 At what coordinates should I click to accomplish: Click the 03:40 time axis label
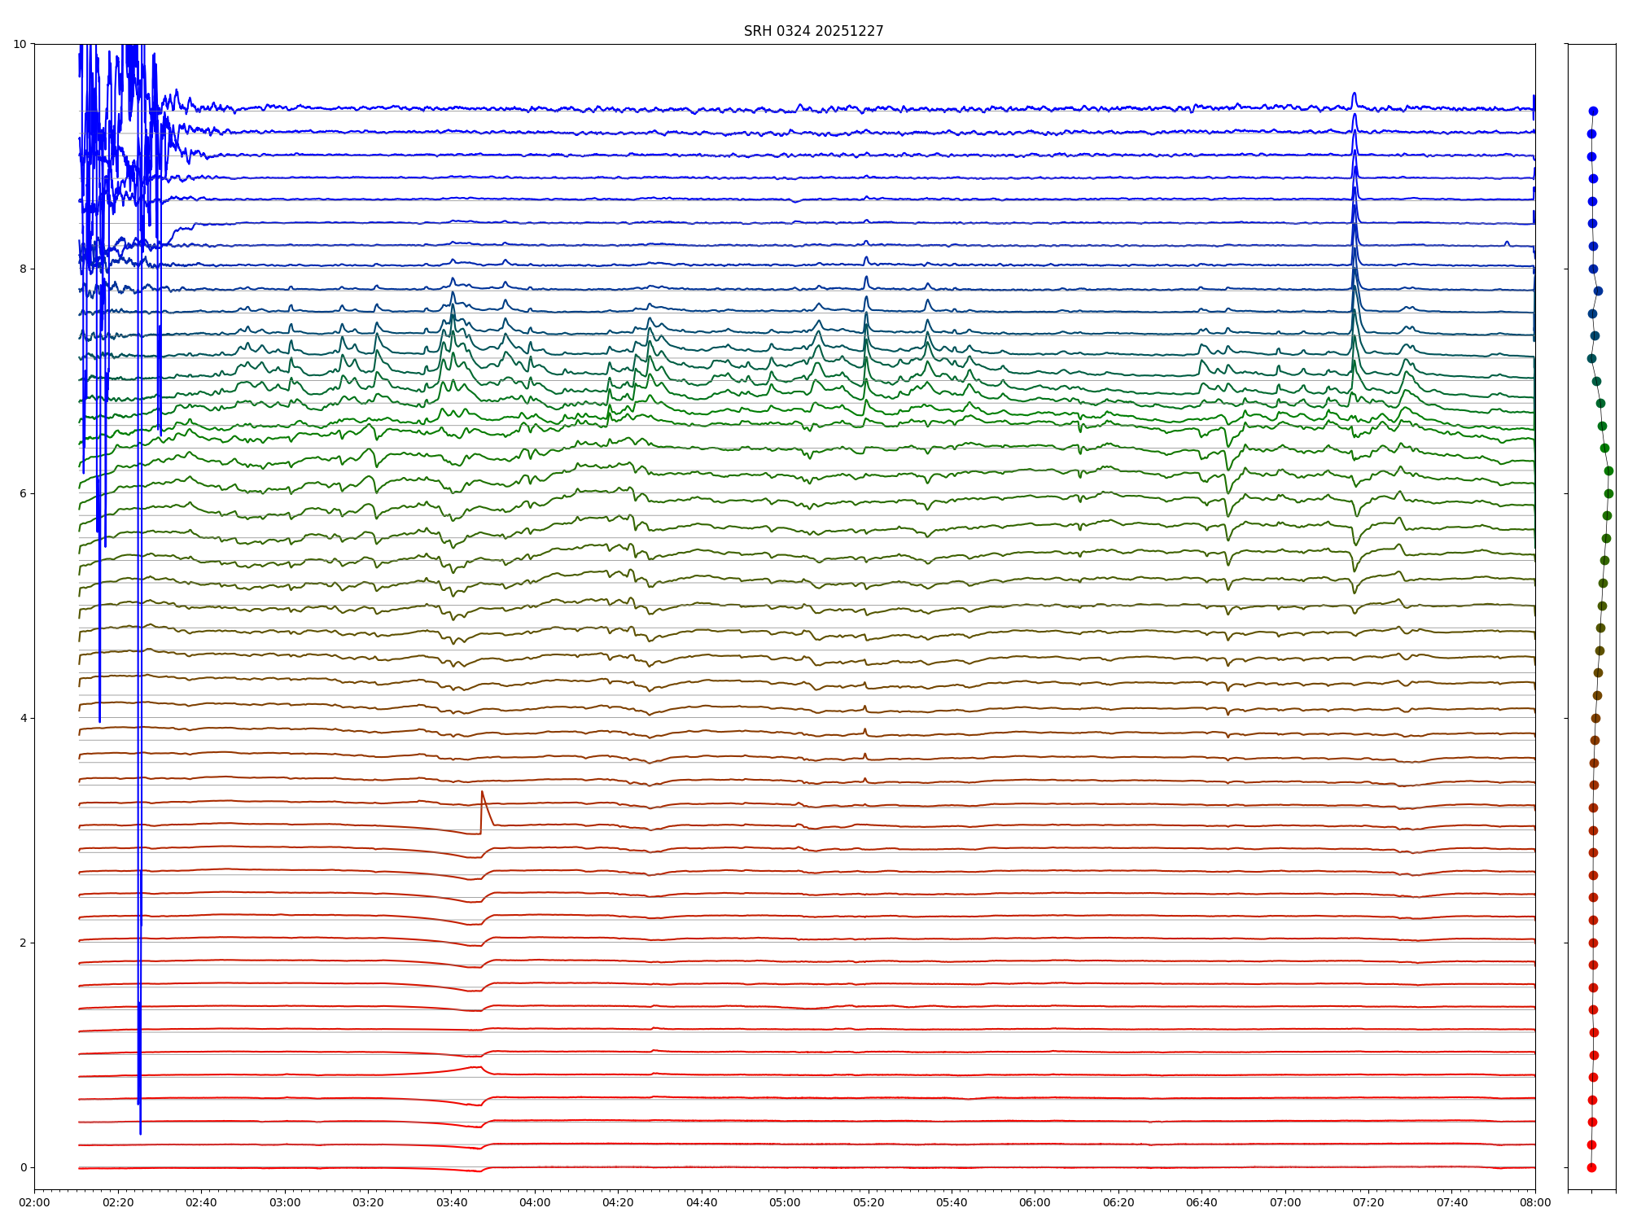pos(452,1202)
